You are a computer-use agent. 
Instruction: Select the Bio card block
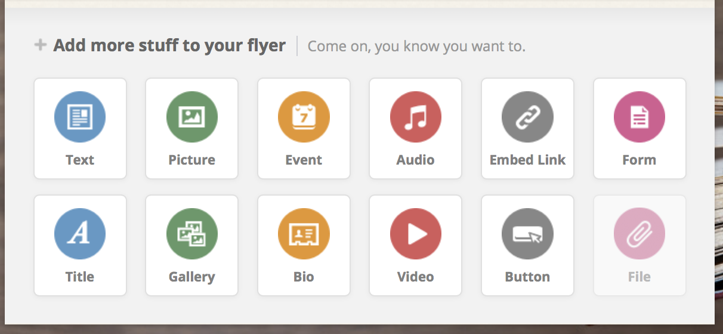pyautogui.click(x=304, y=245)
